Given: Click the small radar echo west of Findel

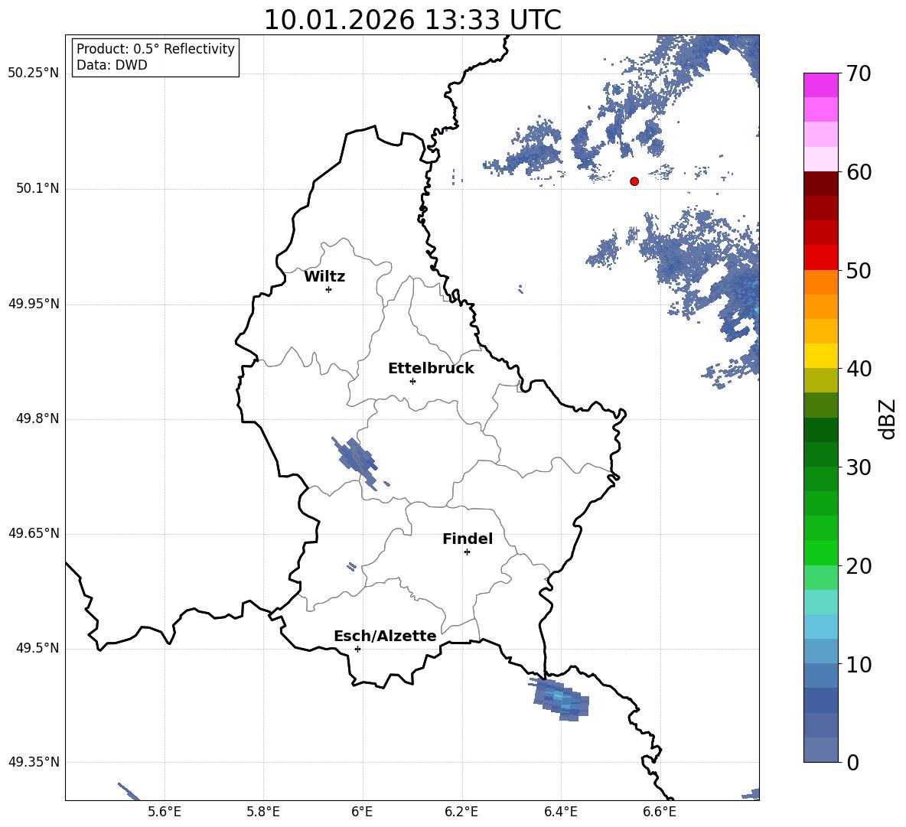Looking at the screenshot, I should click(351, 567).
